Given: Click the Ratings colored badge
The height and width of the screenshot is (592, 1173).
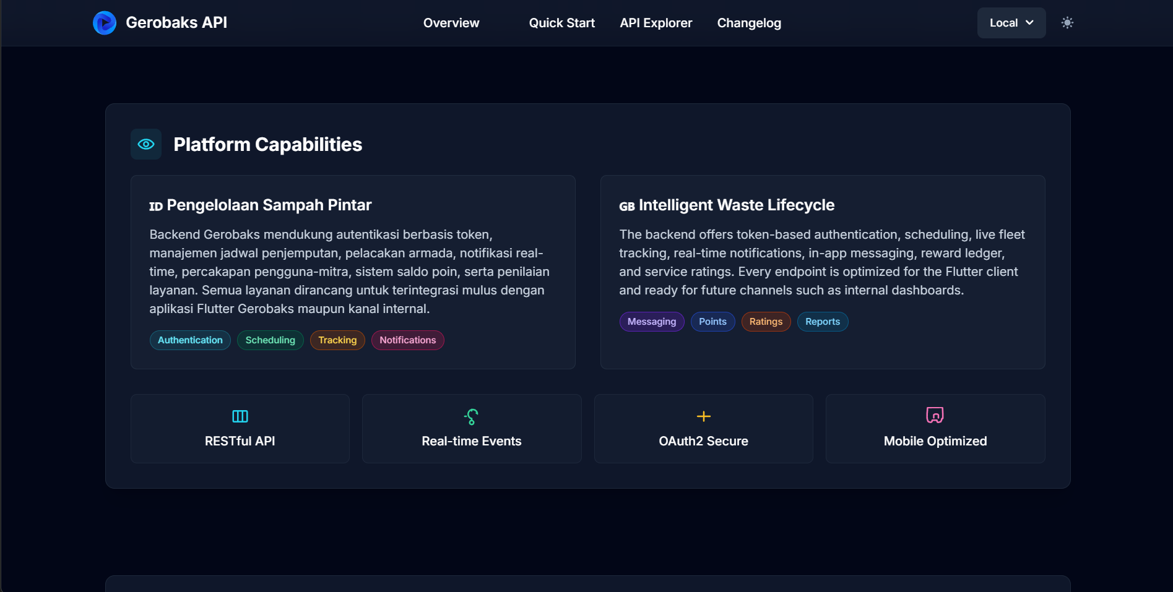Looking at the screenshot, I should pyautogui.click(x=766, y=321).
